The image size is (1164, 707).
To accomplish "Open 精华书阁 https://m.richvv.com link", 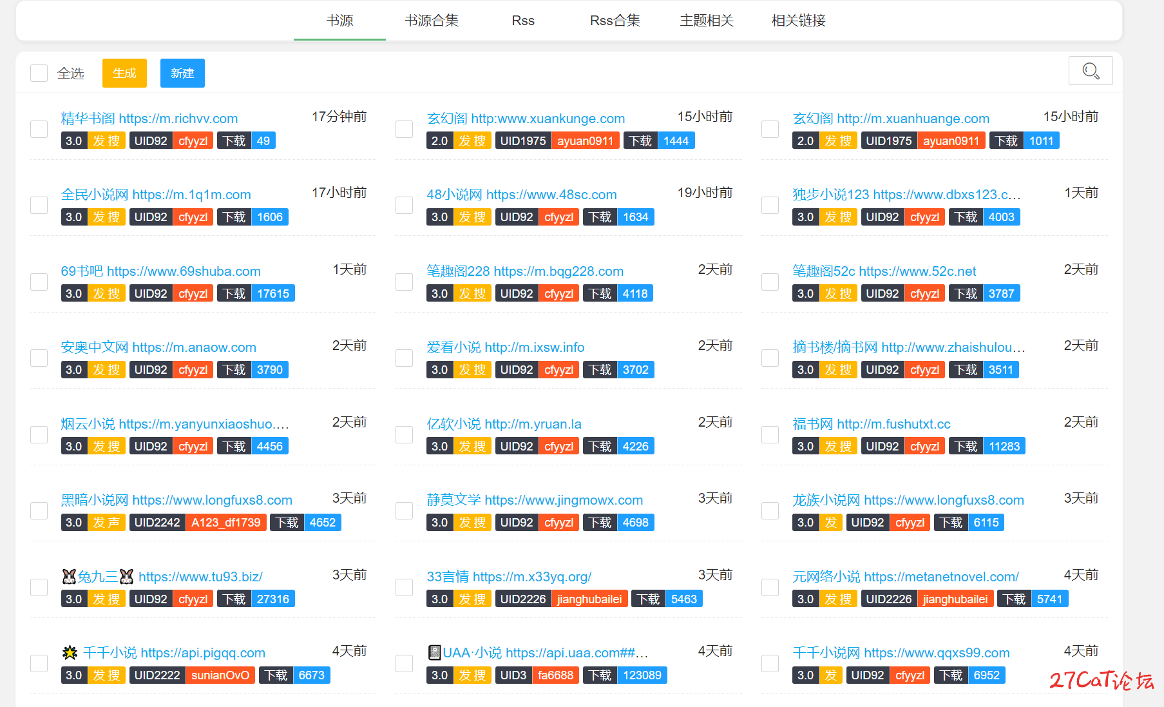I will pyautogui.click(x=149, y=119).
